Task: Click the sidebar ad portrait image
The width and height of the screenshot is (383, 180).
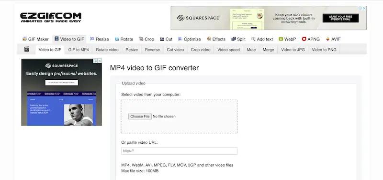Action: coord(79,115)
